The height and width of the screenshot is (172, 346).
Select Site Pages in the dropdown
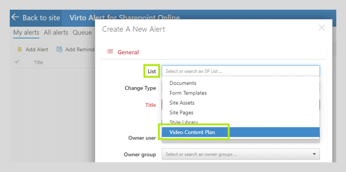(241, 112)
